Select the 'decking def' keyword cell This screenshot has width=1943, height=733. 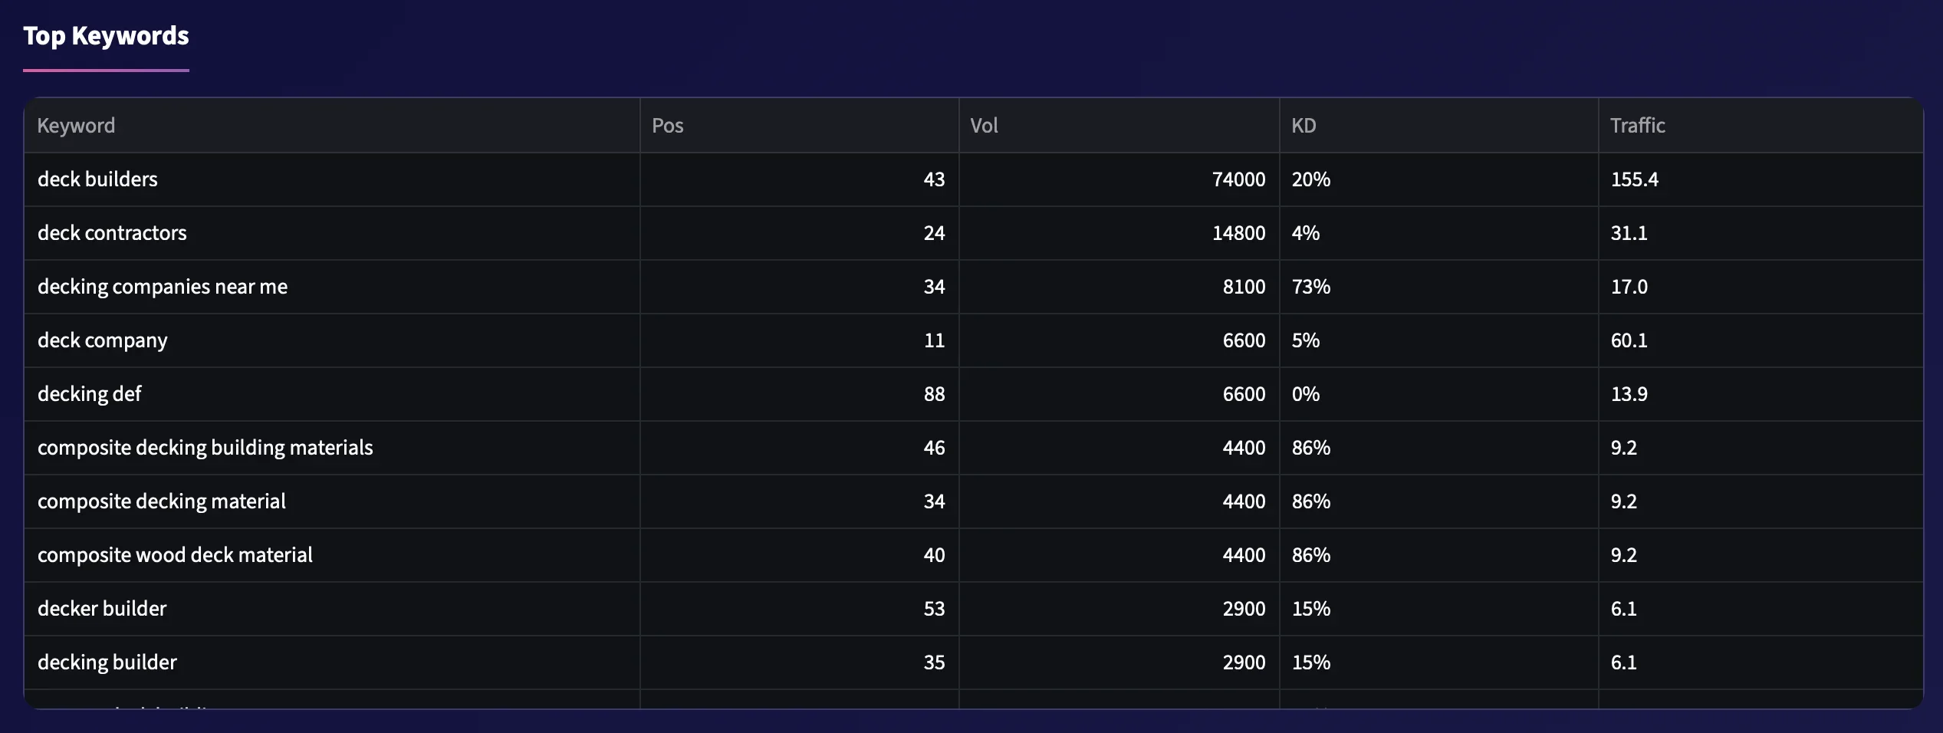pos(90,394)
